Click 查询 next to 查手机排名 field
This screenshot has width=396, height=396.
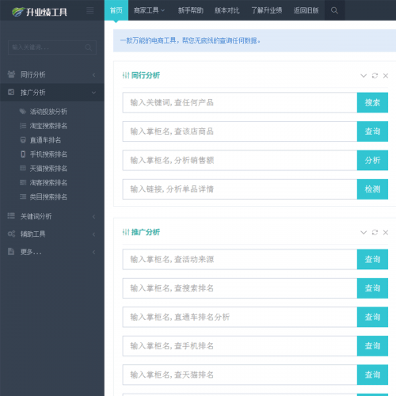(372, 346)
